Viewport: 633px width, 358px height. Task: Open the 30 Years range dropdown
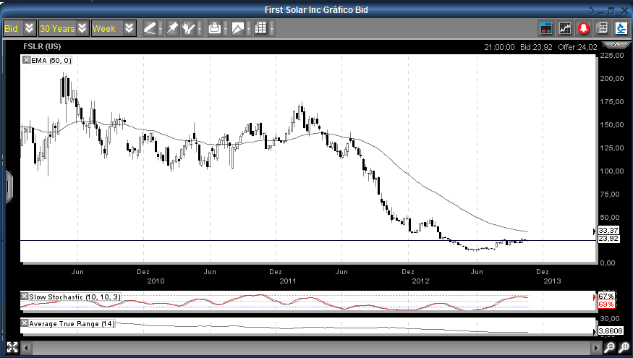64,28
